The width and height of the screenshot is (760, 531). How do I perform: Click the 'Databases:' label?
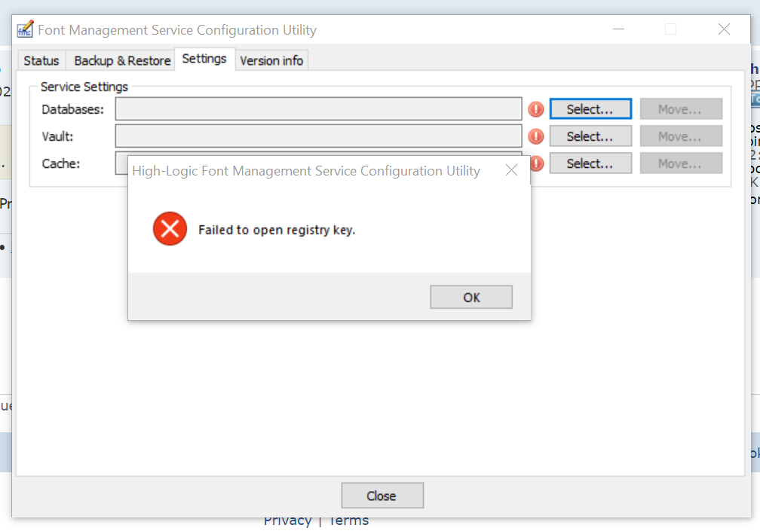point(72,109)
